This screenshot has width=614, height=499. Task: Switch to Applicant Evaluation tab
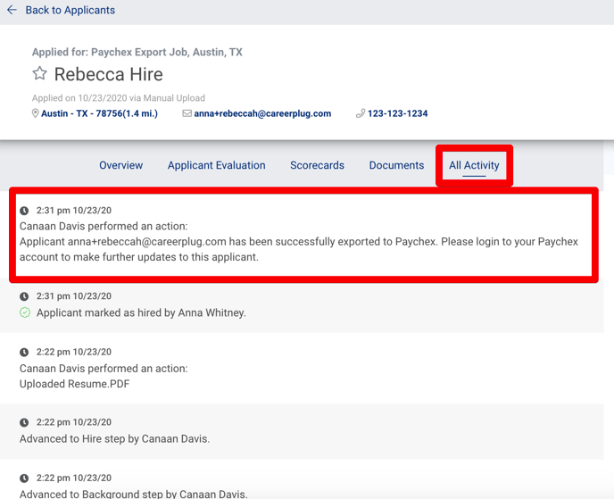[217, 165]
